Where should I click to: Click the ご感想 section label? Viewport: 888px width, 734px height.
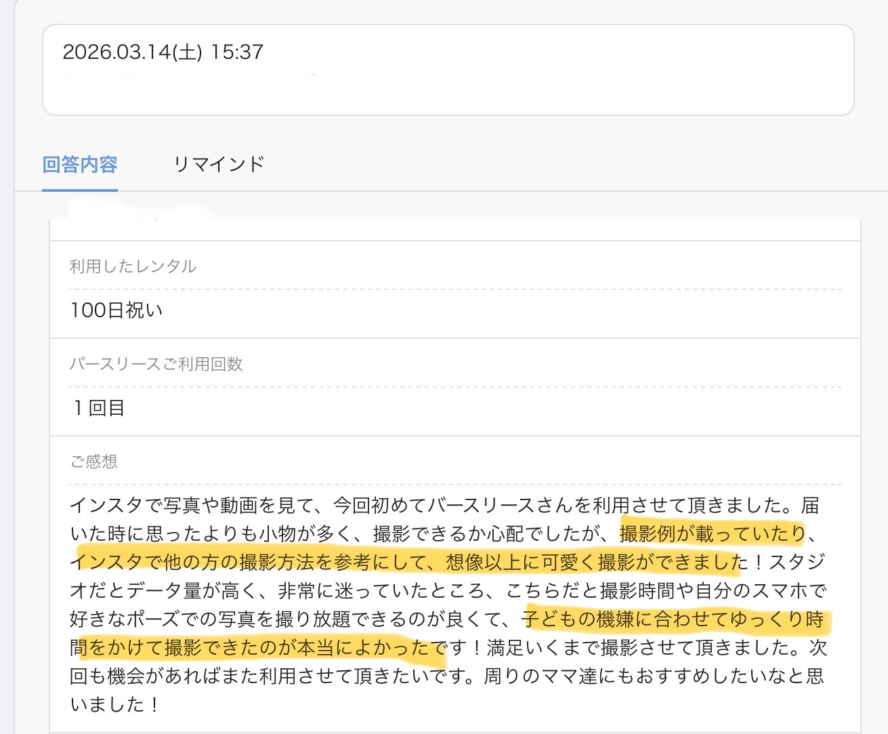[x=93, y=462]
